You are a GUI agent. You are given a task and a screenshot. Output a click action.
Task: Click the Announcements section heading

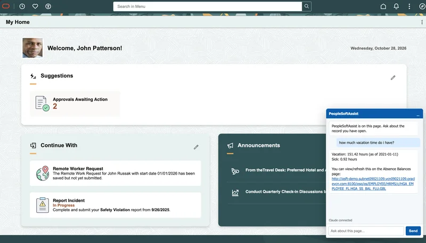tap(259, 145)
